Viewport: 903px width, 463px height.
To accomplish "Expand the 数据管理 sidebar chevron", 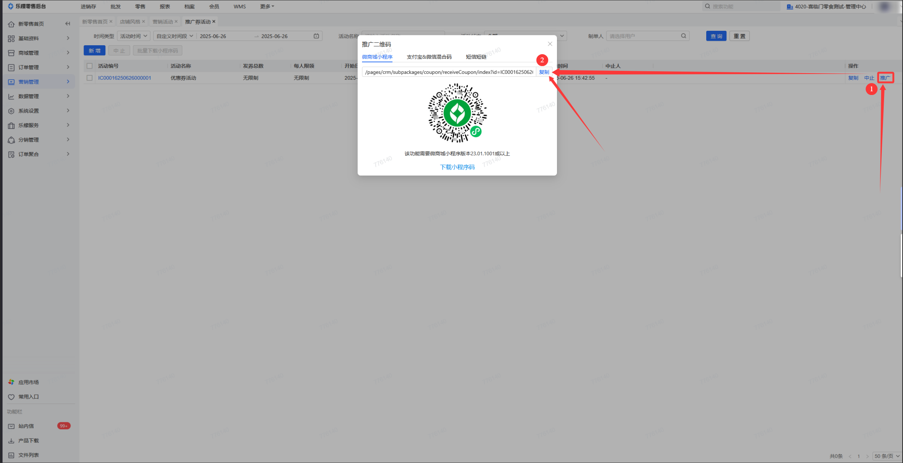I will [68, 96].
